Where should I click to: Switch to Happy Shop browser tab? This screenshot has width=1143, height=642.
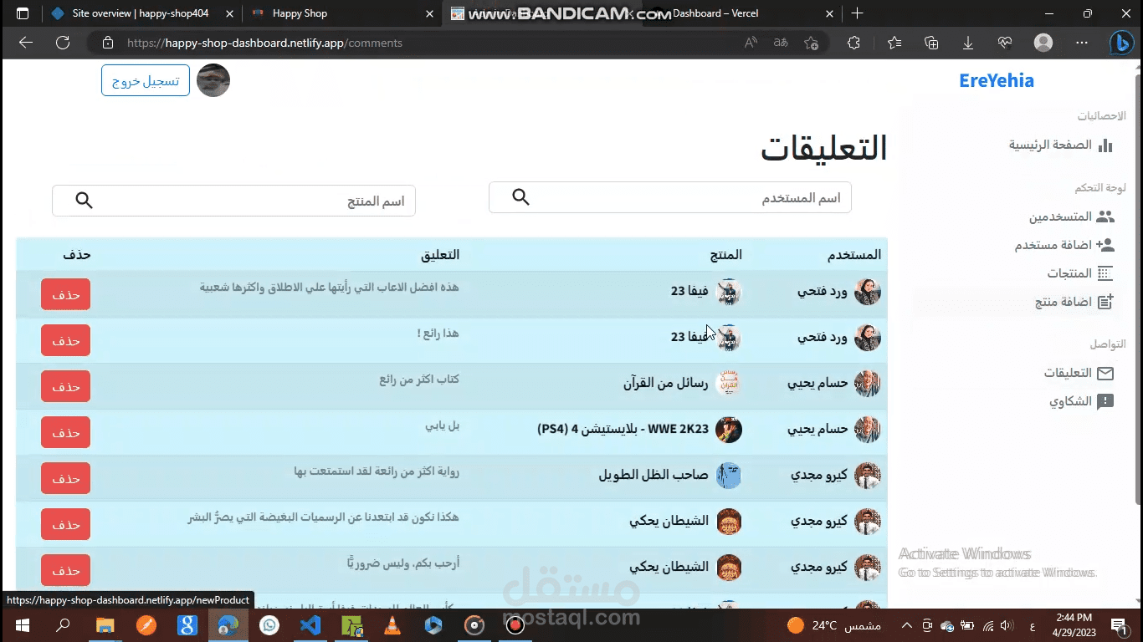(x=343, y=13)
